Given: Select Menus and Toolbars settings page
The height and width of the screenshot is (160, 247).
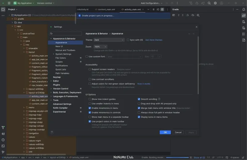Looking at the screenshot, I should pyautogui.click(x=65, y=50).
